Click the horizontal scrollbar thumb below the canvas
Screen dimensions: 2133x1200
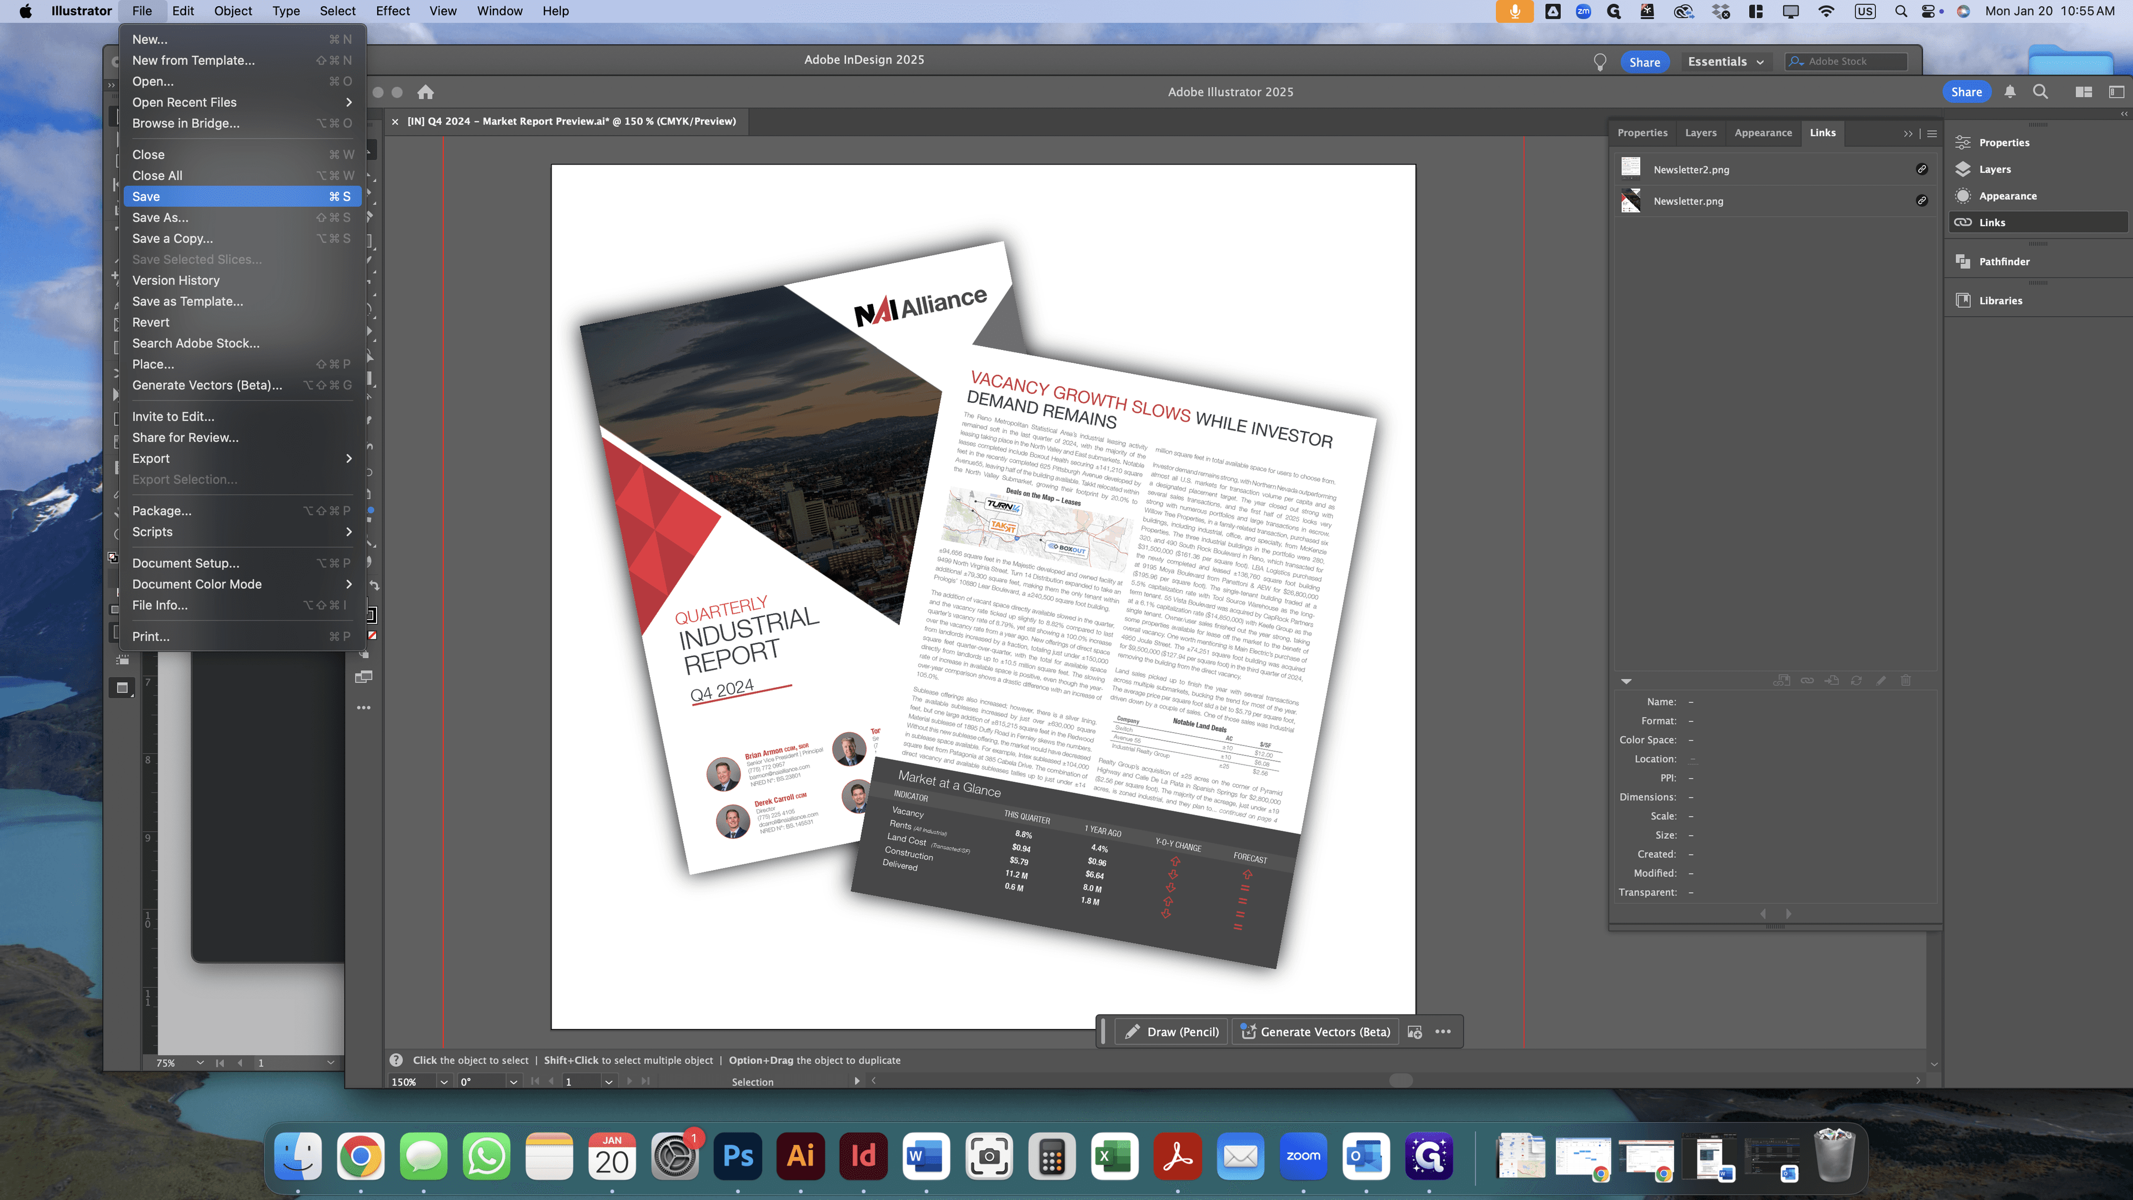(x=1400, y=1080)
